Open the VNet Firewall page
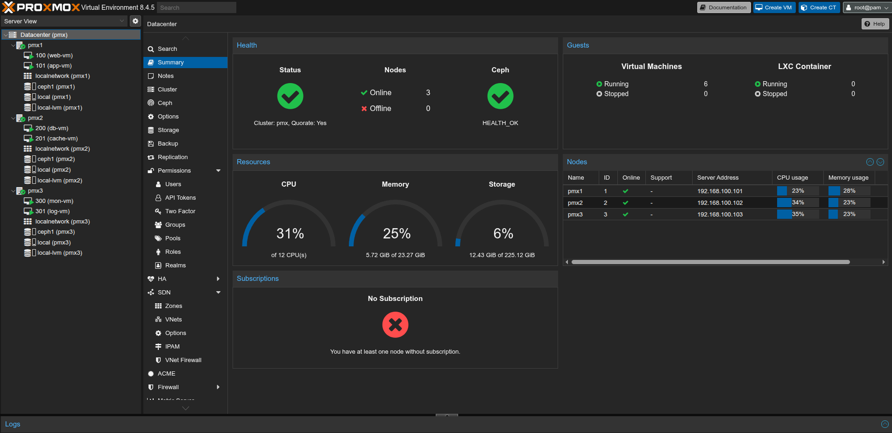The width and height of the screenshot is (892, 433). pyautogui.click(x=183, y=360)
